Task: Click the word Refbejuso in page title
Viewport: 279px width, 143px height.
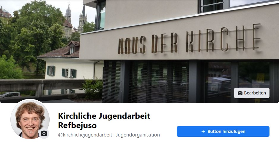Action: click(x=77, y=126)
